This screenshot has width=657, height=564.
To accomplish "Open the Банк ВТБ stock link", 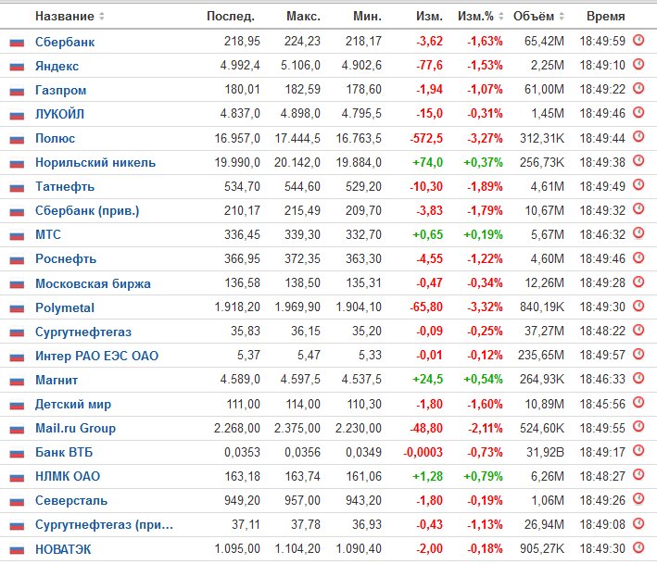I will (64, 452).
